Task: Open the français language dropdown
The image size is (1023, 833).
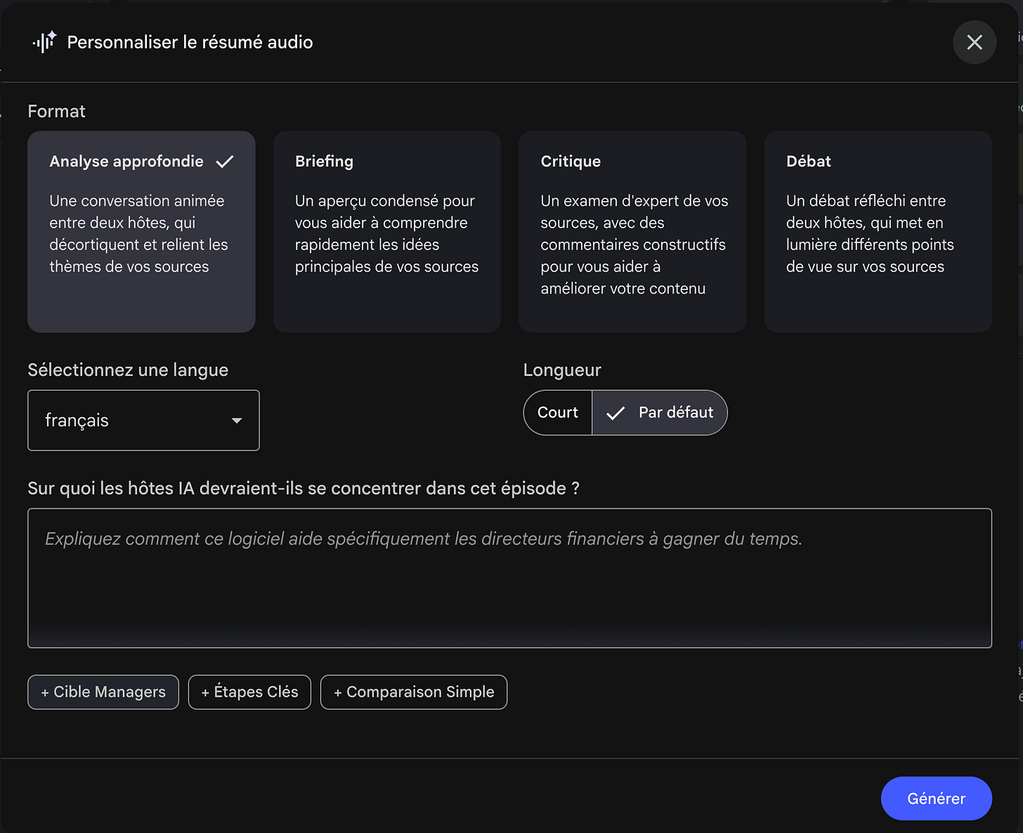Action: 143,420
